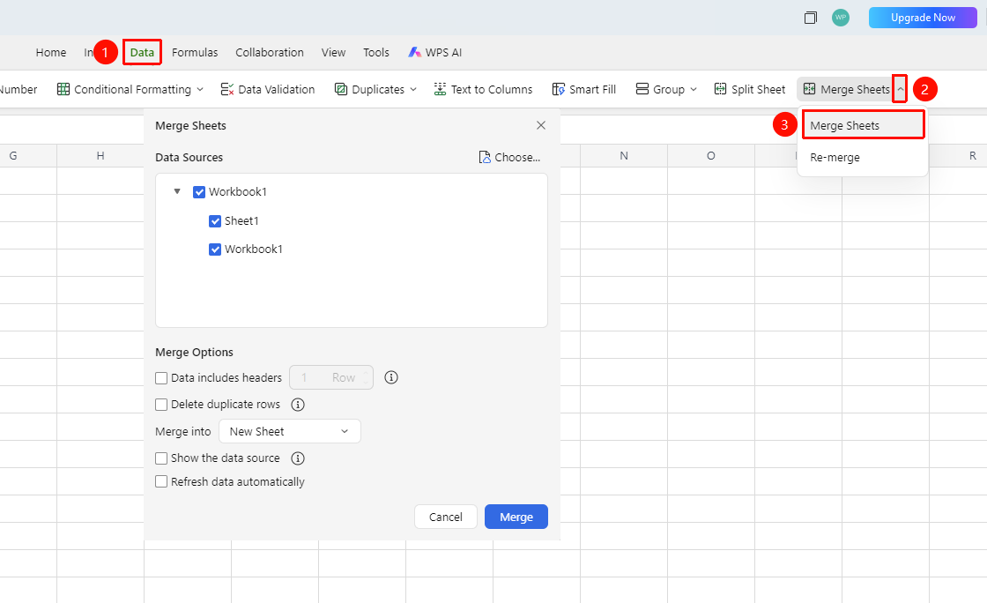Image resolution: width=987 pixels, height=603 pixels.
Task: Uncheck the Sheet1 checkbox
Action: coord(215,221)
